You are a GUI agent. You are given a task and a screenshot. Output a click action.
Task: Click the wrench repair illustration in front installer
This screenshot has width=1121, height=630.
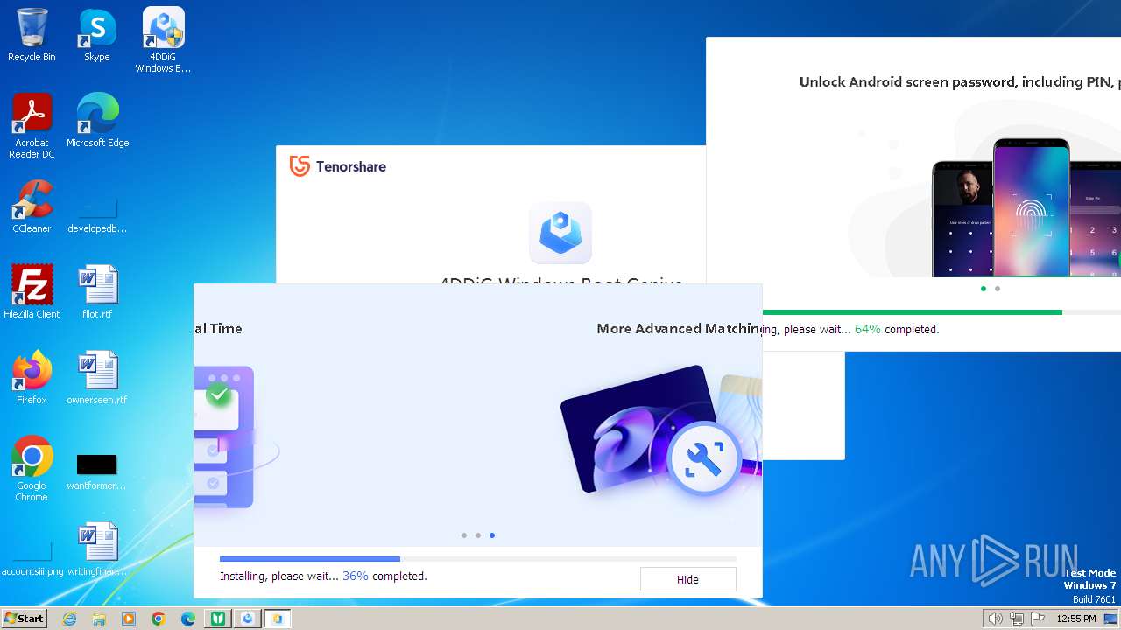pos(704,458)
